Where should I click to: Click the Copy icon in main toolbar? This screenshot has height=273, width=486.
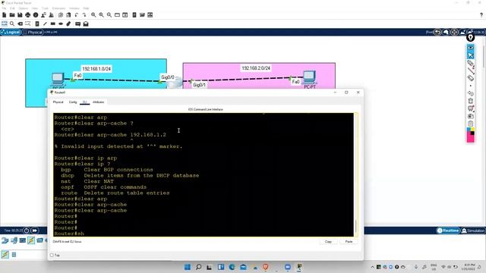coord(61,15)
